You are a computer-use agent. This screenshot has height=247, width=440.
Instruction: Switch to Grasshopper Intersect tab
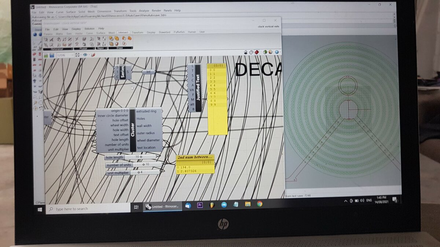coord(123,32)
